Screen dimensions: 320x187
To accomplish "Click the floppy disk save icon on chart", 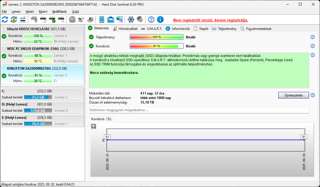I will click(94, 127).
